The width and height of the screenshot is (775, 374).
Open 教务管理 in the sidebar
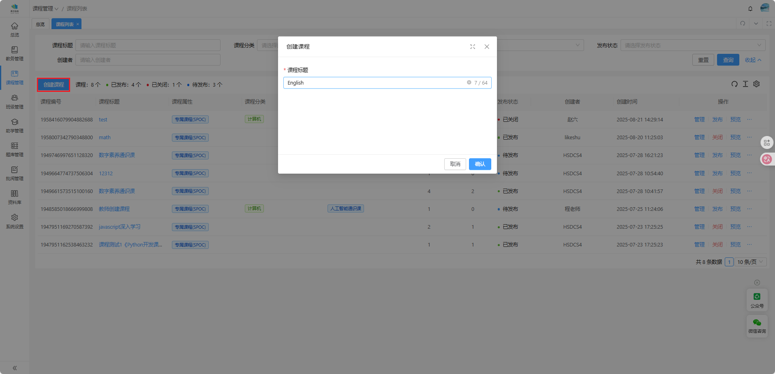15,53
